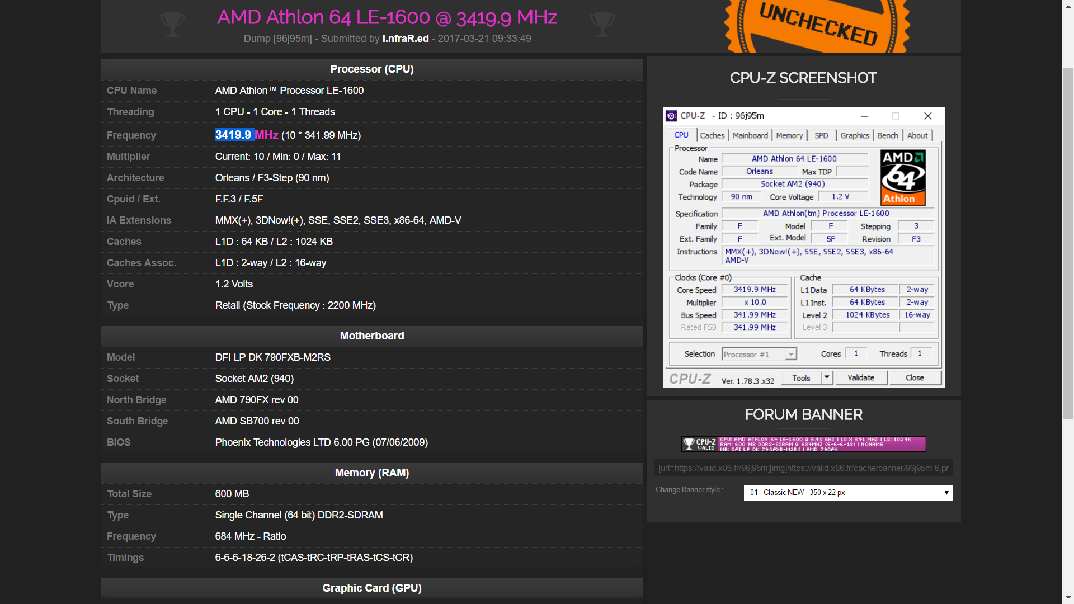Viewport: 1074px width, 604px height.
Task: Open the Change Banner style dropdown
Action: (848, 493)
